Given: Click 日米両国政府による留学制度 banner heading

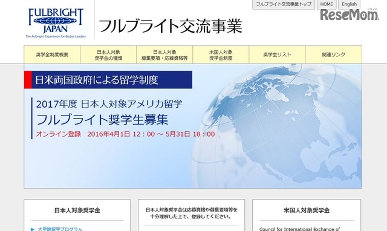Looking at the screenshot, I should tap(108, 80).
